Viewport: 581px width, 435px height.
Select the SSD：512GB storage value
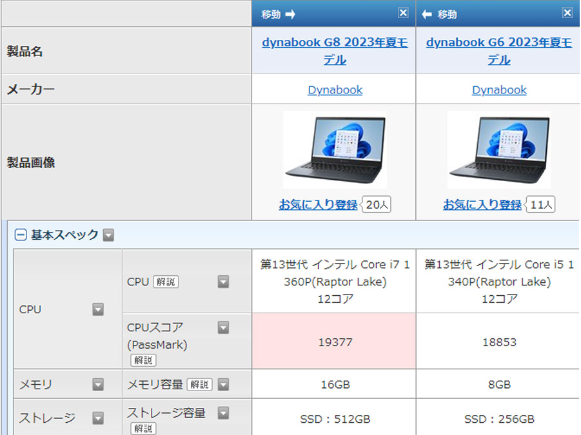click(334, 418)
